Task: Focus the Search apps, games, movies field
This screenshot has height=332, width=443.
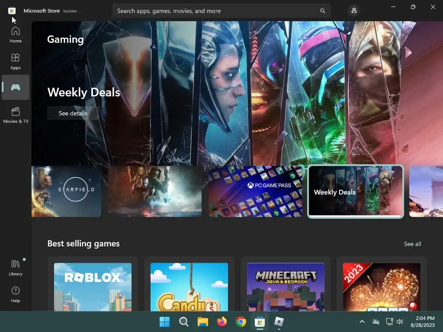Action: click(x=221, y=11)
